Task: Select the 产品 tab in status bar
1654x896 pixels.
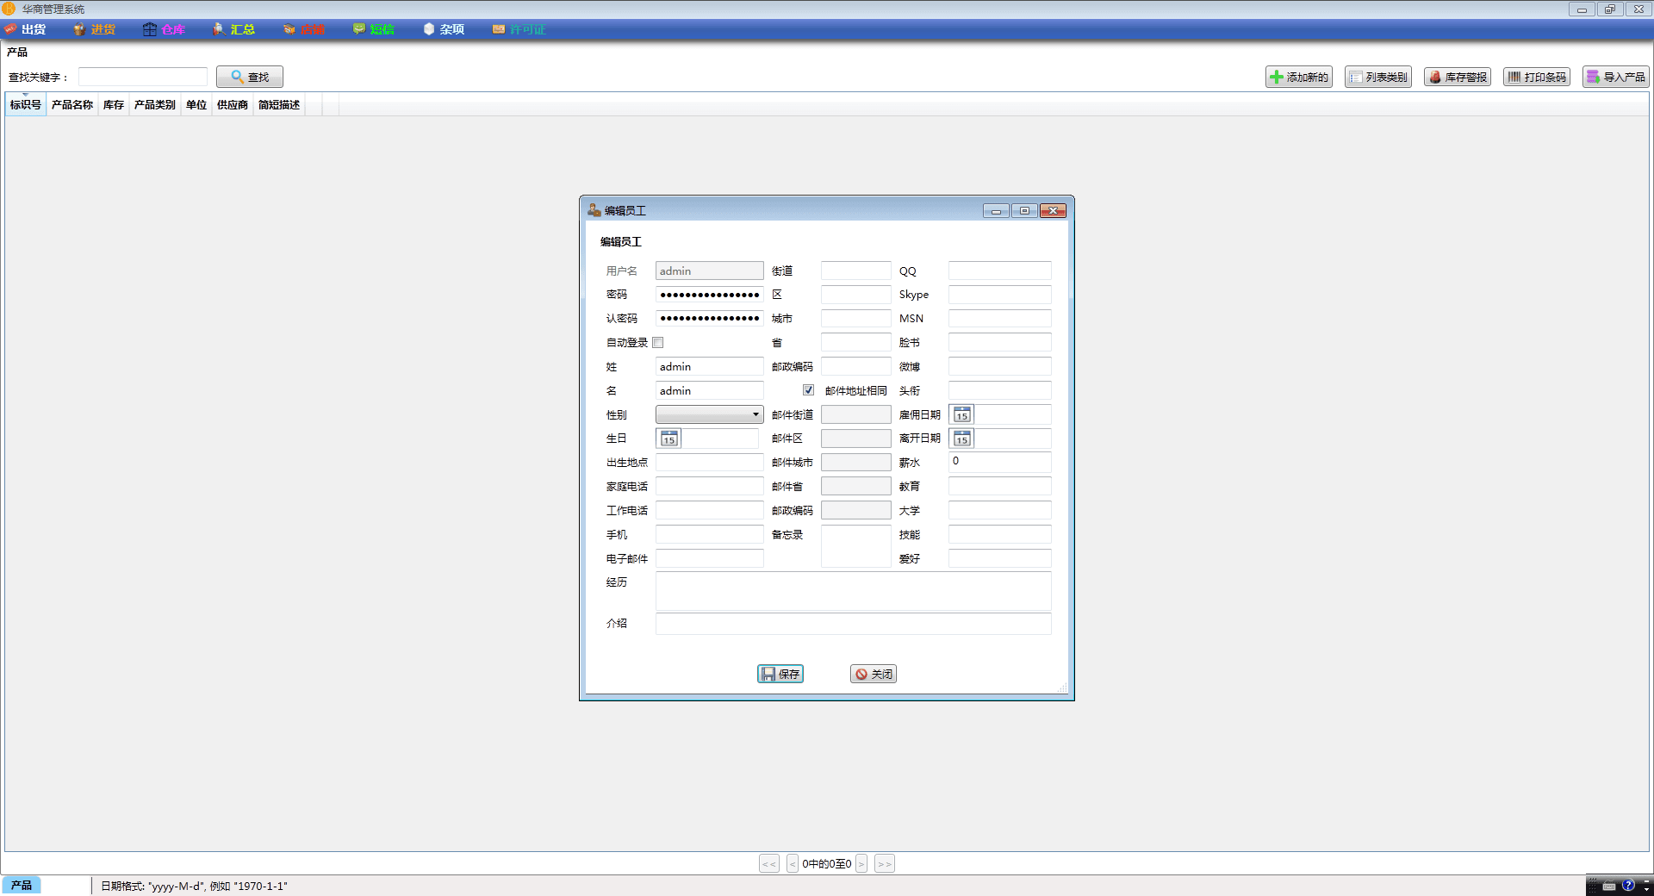Action: [22, 886]
